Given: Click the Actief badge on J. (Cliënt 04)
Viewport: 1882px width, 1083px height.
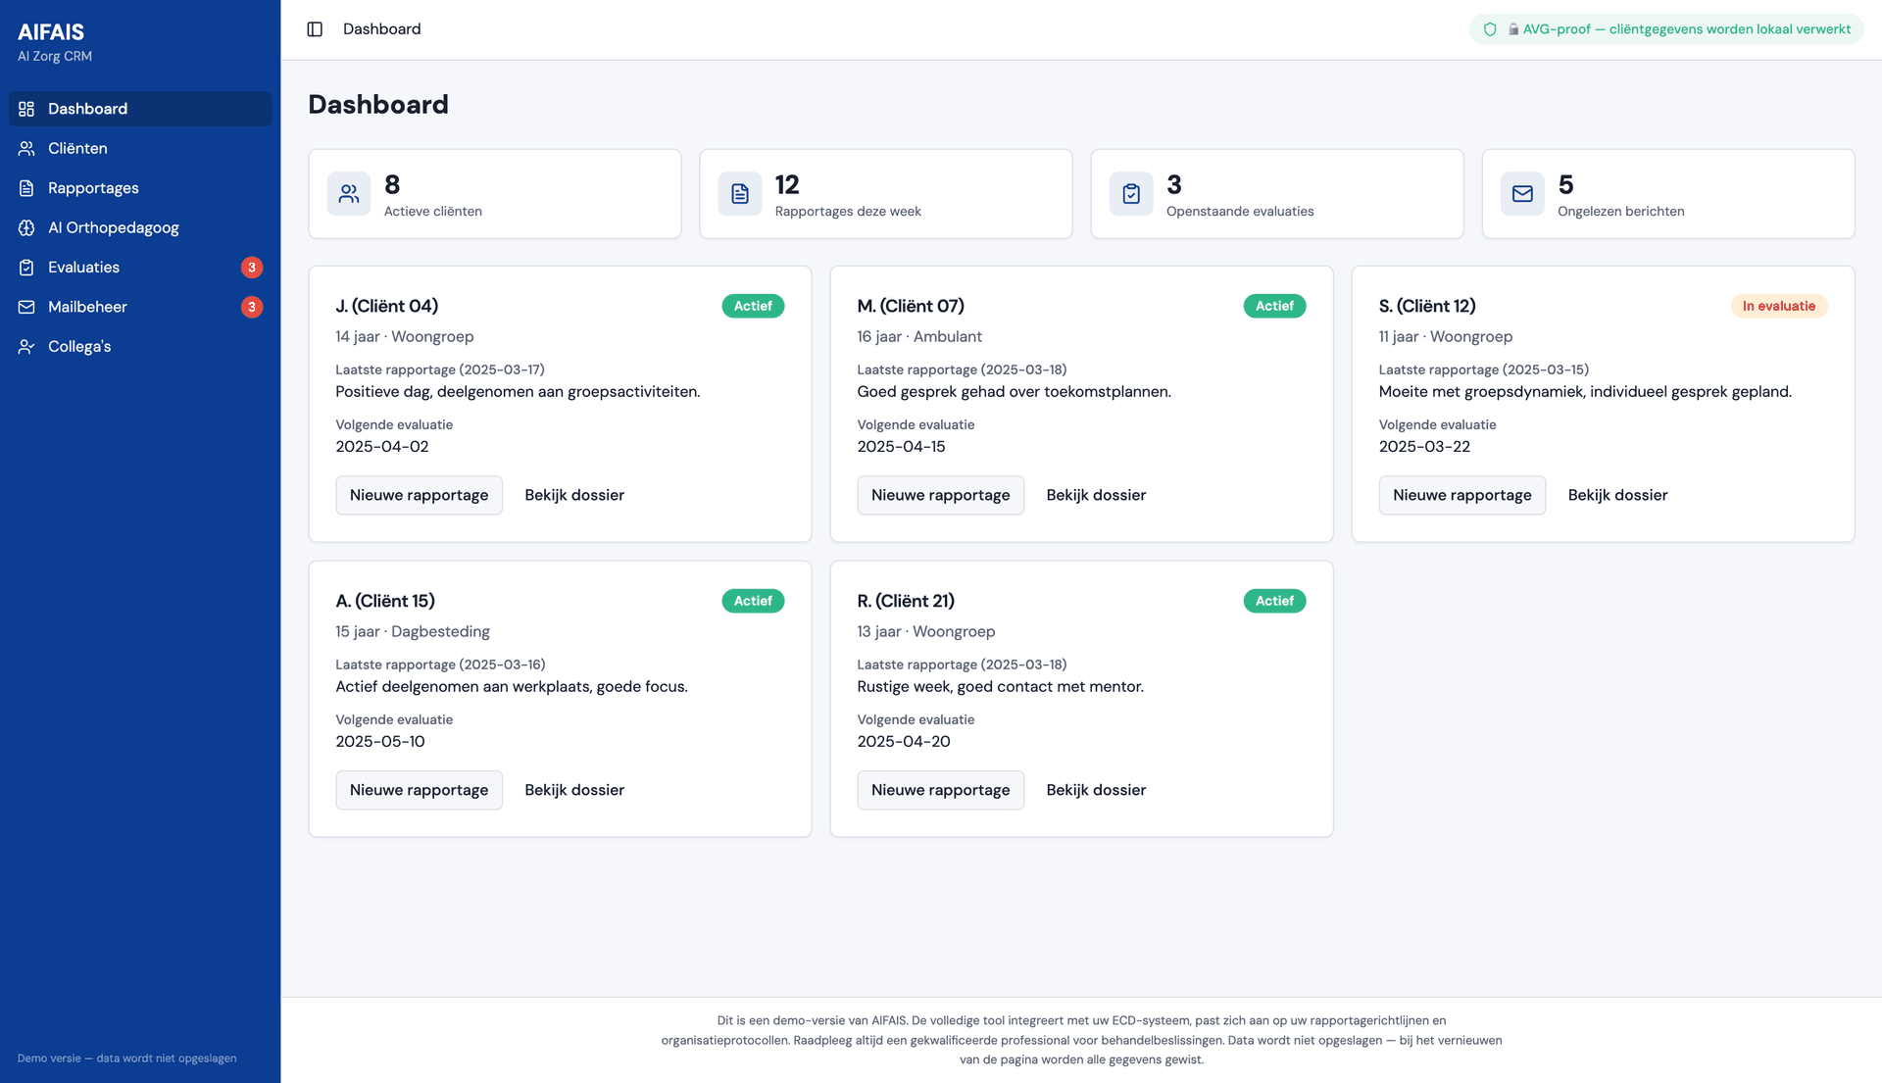Looking at the screenshot, I should (x=753, y=305).
